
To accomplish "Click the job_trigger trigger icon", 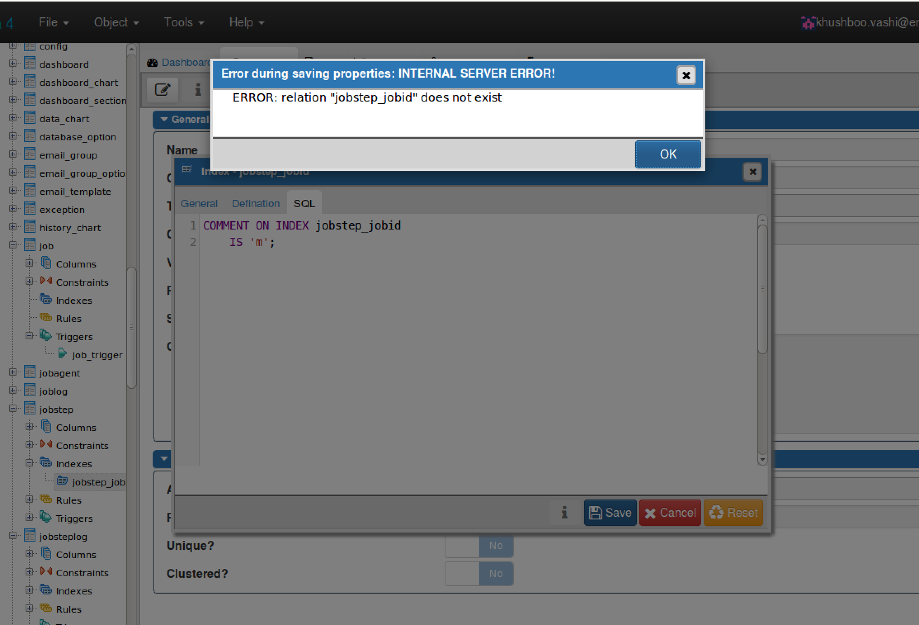I will tap(63, 353).
